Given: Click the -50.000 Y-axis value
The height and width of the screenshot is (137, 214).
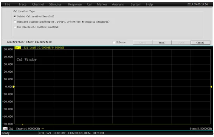Looking at the screenshot, I should tap(8, 124).
